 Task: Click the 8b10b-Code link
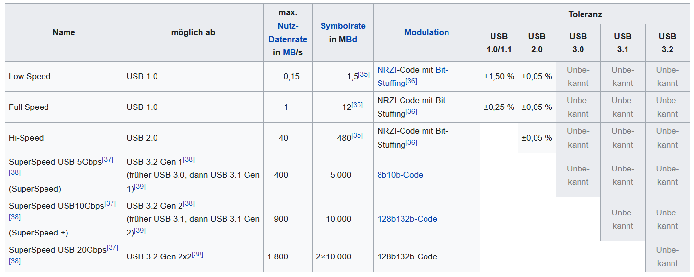pyautogui.click(x=400, y=175)
